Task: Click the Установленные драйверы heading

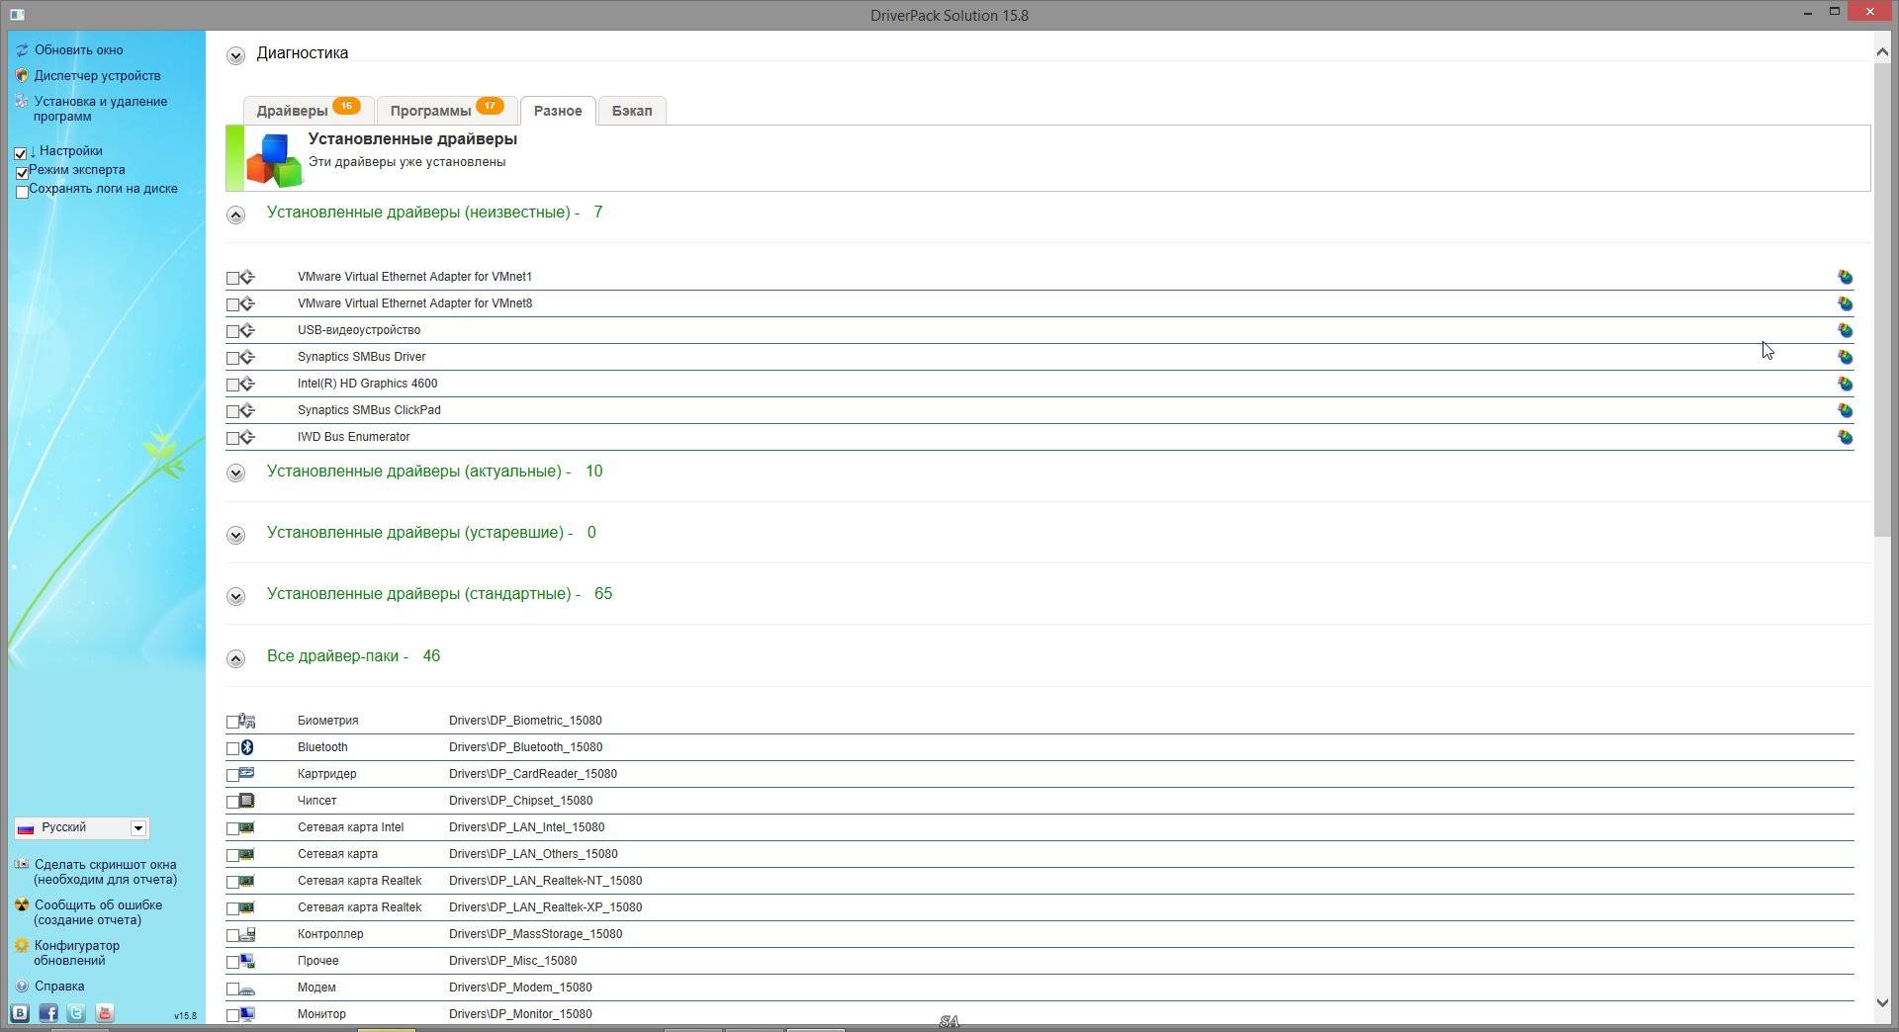Action: (x=412, y=139)
